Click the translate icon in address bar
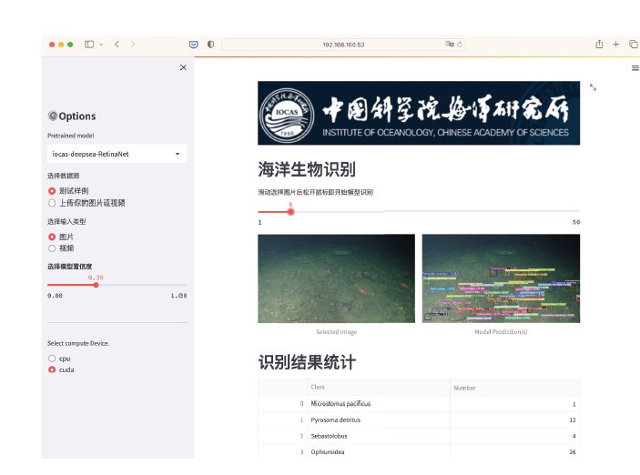640x475 pixels. pos(450,44)
